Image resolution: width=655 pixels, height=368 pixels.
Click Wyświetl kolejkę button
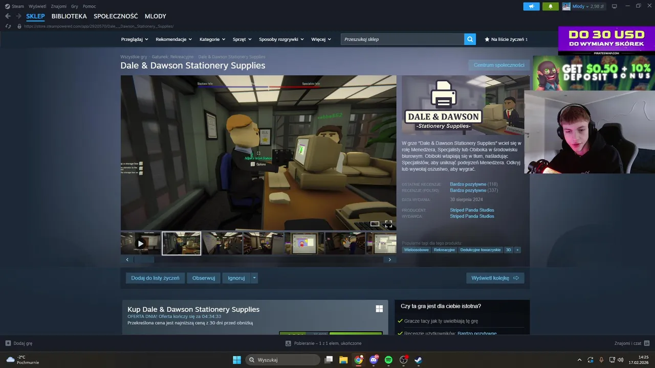495,278
